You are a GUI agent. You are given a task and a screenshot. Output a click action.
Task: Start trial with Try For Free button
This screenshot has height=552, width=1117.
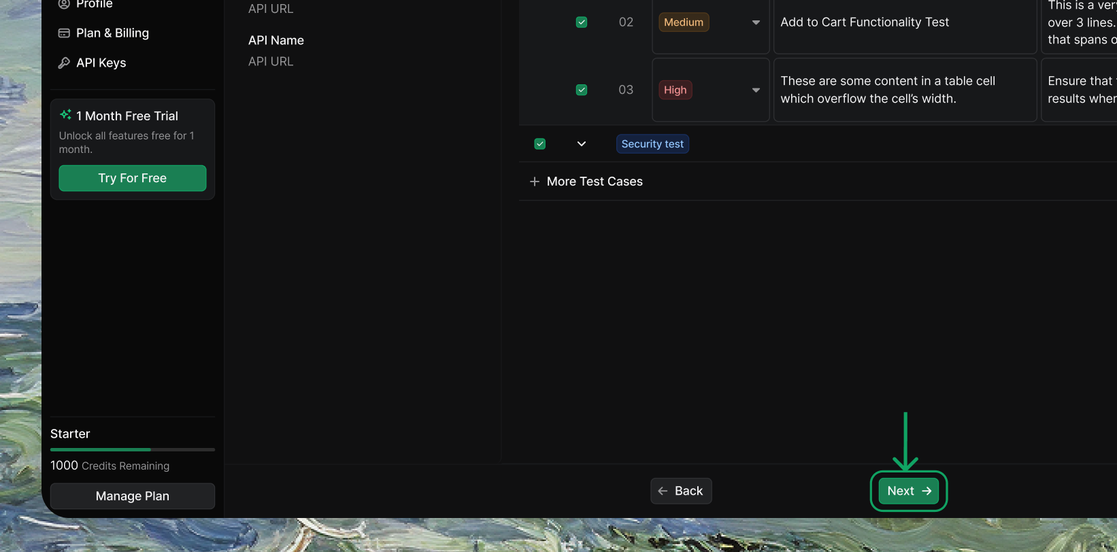133,178
